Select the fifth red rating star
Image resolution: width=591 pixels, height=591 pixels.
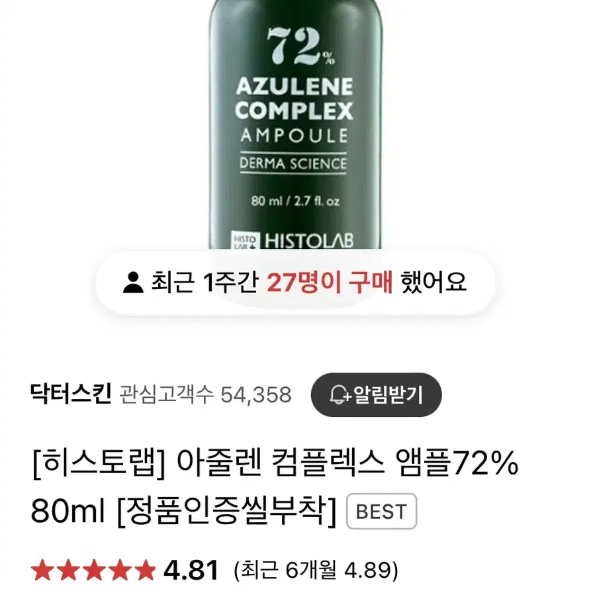click(145, 570)
